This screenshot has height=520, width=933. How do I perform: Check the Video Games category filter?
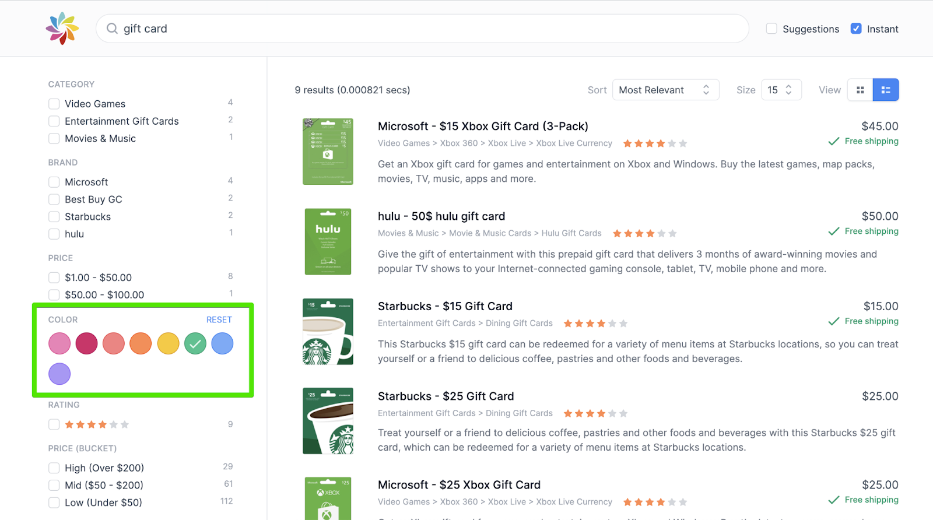tap(54, 104)
